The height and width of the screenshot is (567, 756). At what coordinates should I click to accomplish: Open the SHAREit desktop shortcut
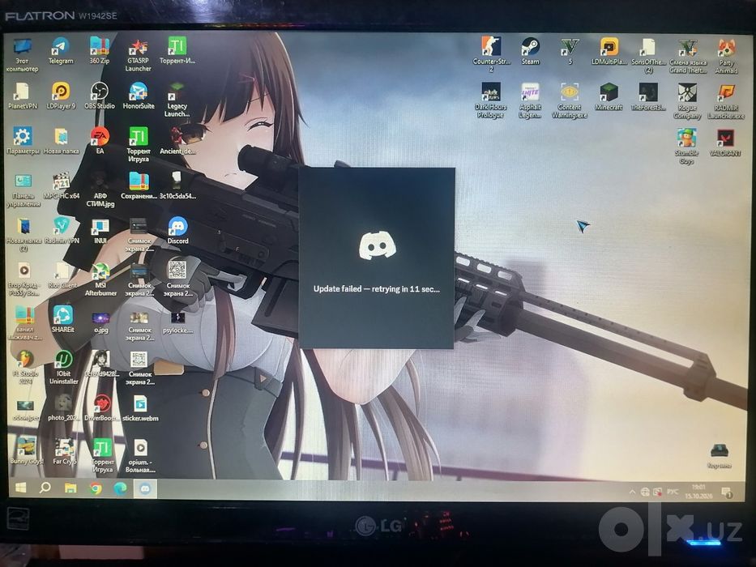click(x=62, y=319)
